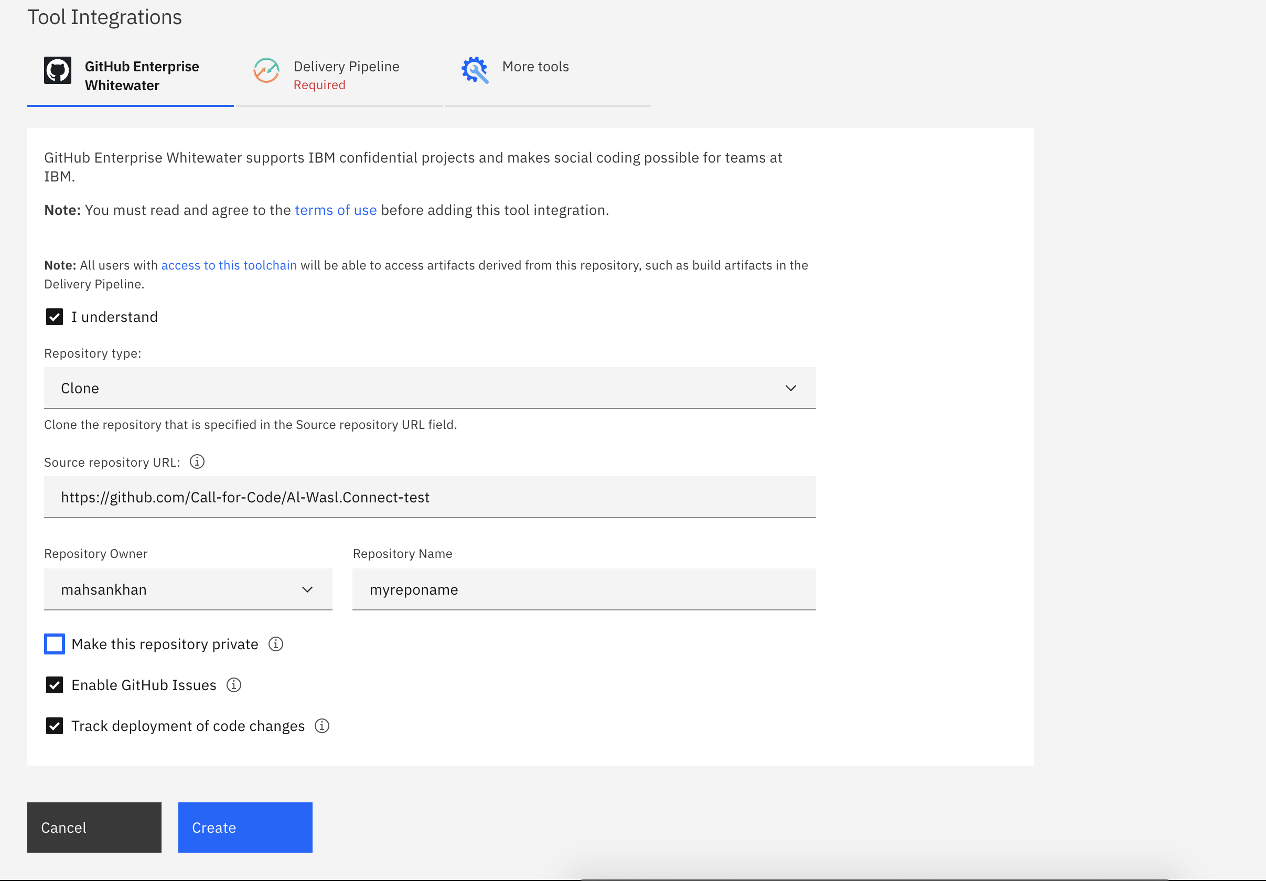Click the More tools gear-wrench icon
This screenshot has width=1266, height=881.
coord(475,71)
